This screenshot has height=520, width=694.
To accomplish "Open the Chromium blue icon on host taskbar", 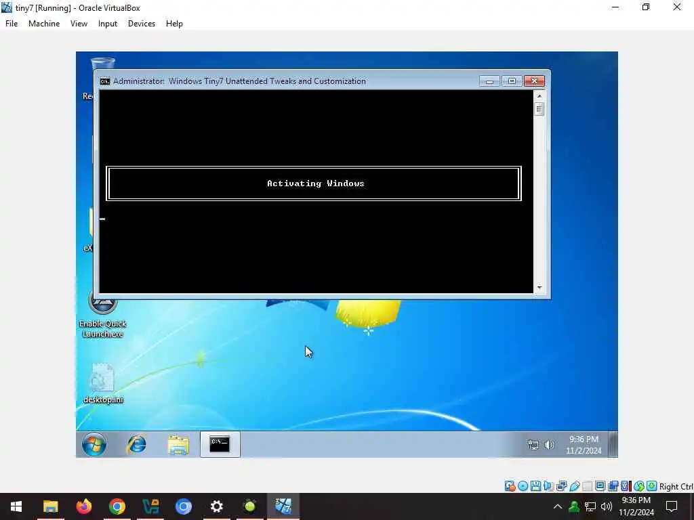I will pyautogui.click(x=183, y=506).
